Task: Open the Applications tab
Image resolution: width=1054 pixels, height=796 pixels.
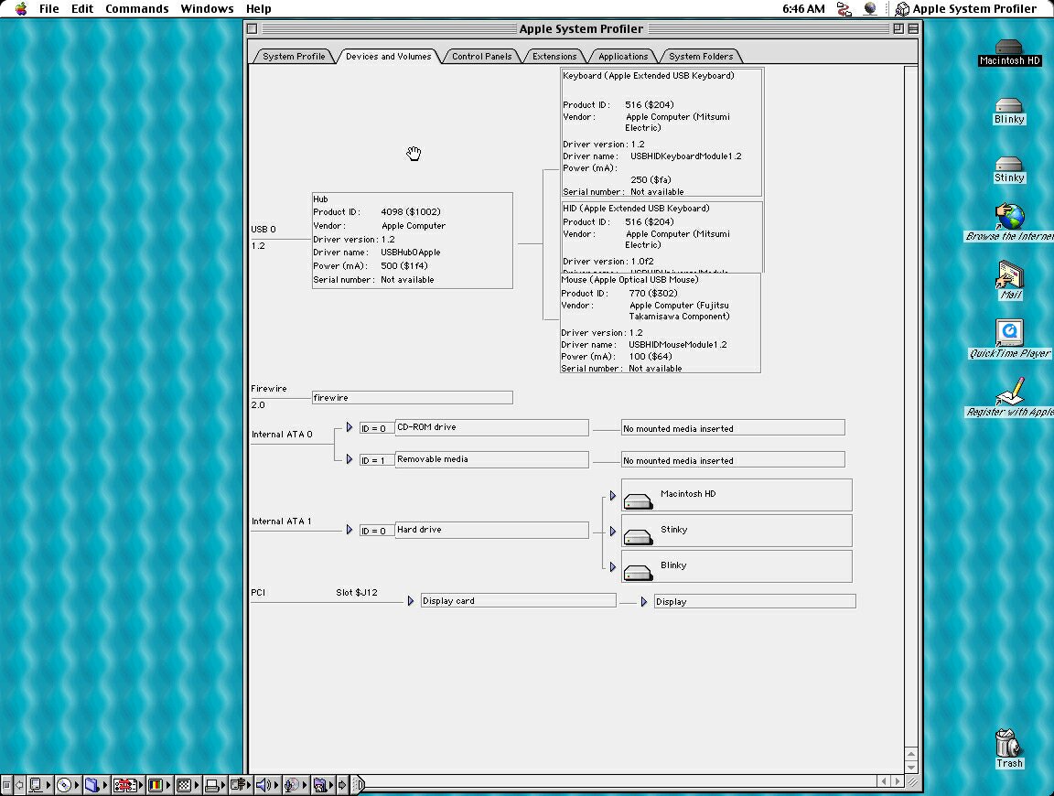Action: tap(622, 57)
